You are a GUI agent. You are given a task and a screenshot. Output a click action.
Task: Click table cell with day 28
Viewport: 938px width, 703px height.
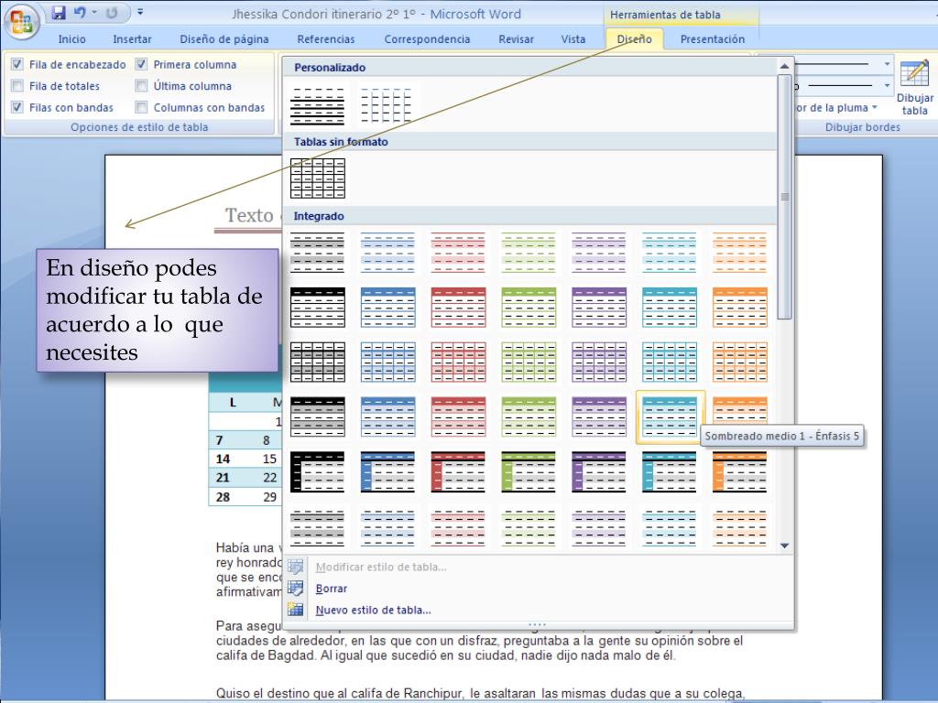tap(223, 497)
